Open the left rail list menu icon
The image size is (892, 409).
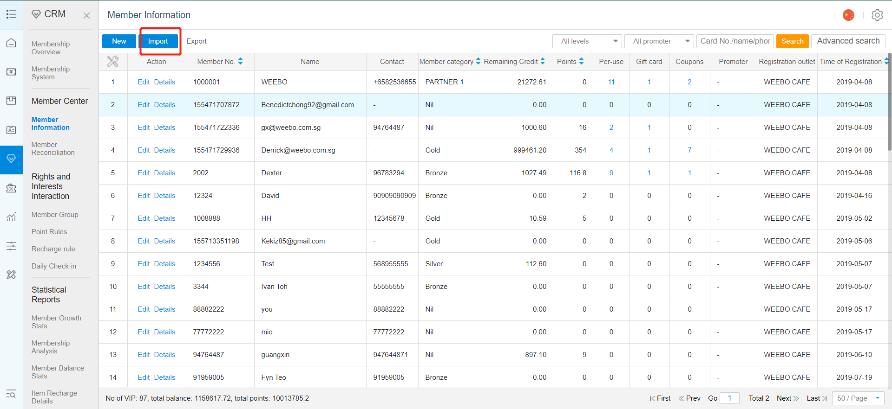11,14
